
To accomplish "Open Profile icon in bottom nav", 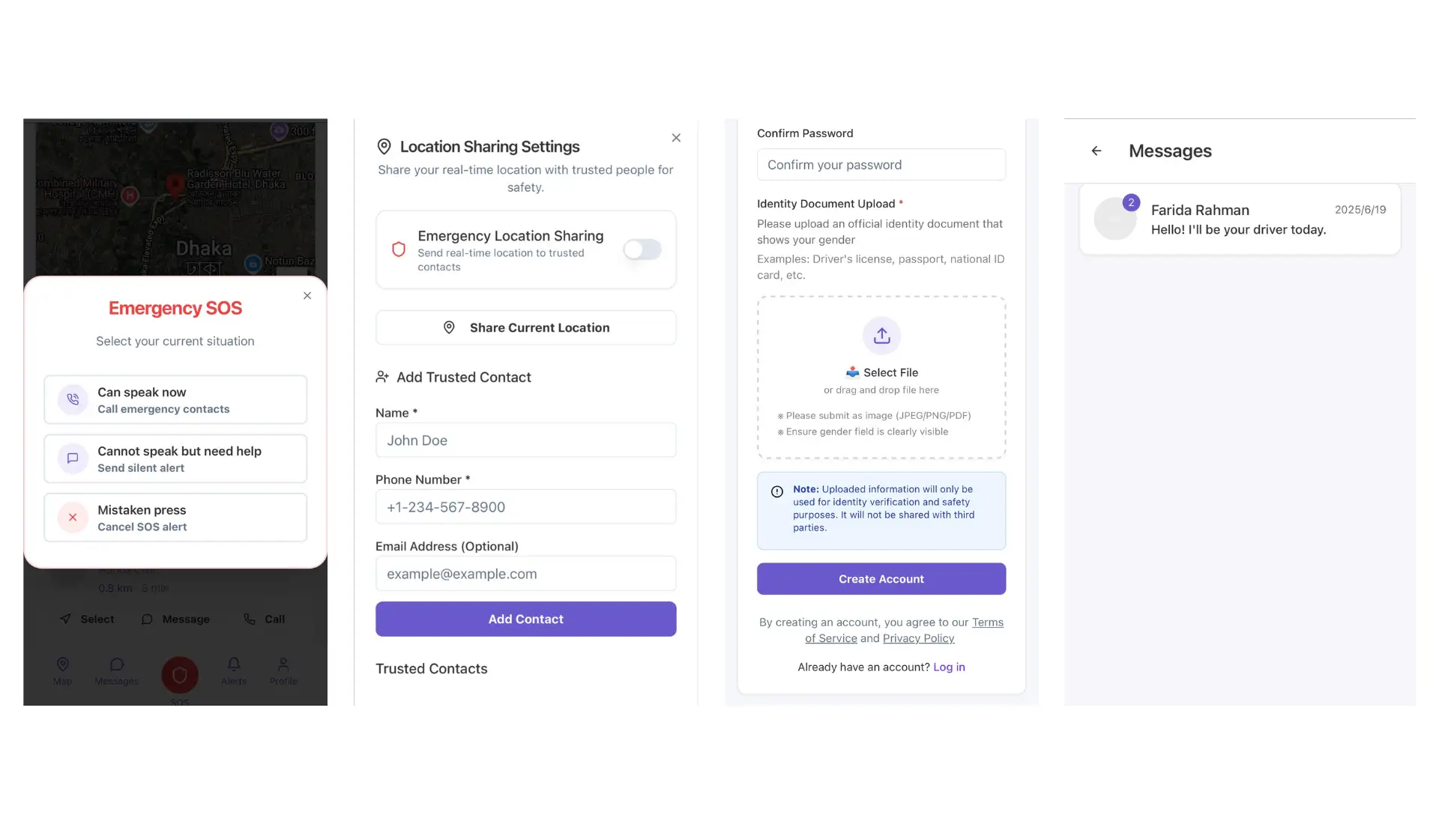I will click(x=283, y=664).
